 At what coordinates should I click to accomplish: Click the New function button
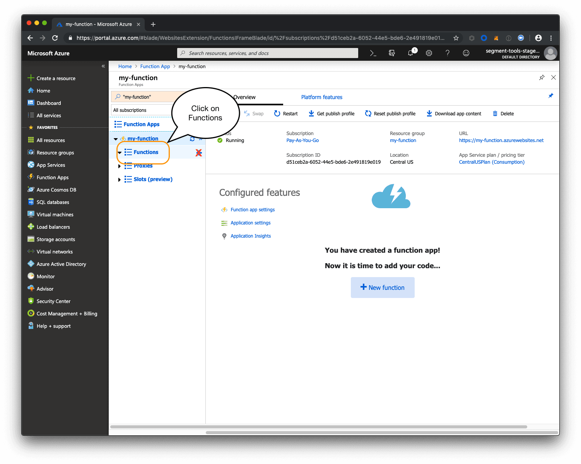[382, 288]
